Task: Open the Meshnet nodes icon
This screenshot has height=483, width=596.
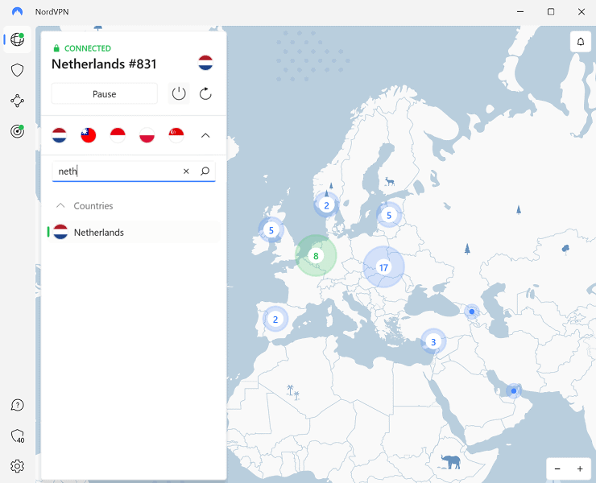Action: click(x=17, y=101)
